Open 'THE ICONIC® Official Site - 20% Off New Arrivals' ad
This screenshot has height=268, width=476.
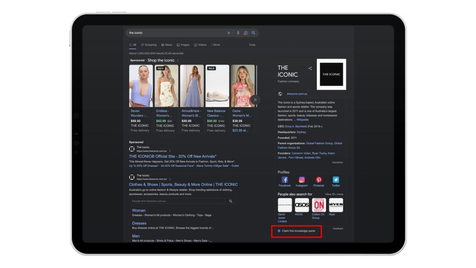(x=173, y=156)
